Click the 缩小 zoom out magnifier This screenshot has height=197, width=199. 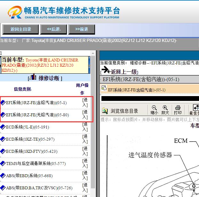154,110
